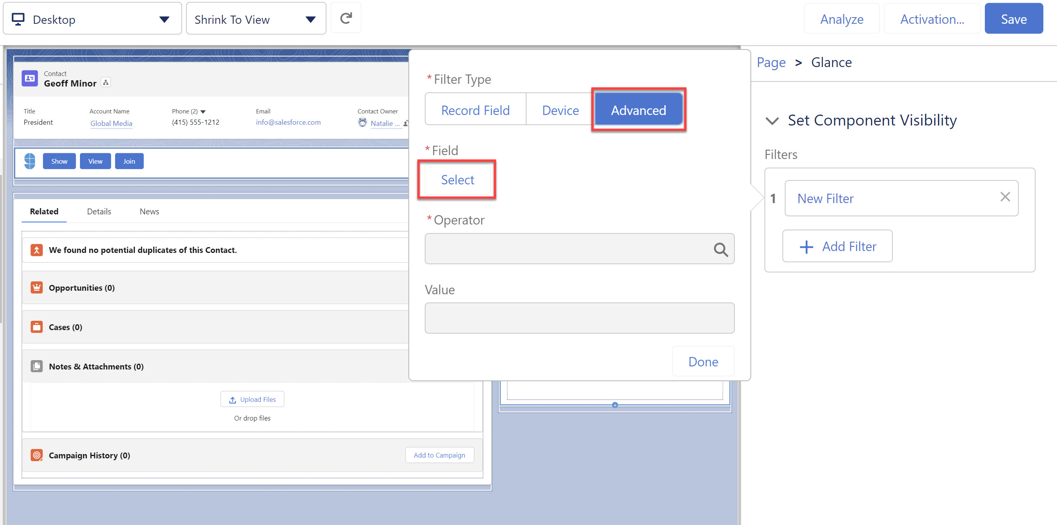This screenshot has width=1057, height=525.
Task: Click the search icon in Operator field
Action: coord(720,249)
